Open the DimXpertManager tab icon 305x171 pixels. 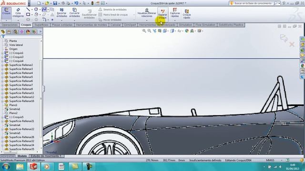tap(21, 32)
